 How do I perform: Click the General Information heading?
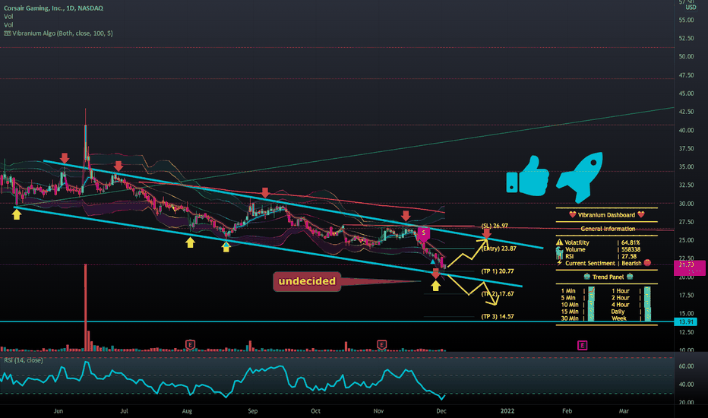pyautogui.click(x=608, y=229)
